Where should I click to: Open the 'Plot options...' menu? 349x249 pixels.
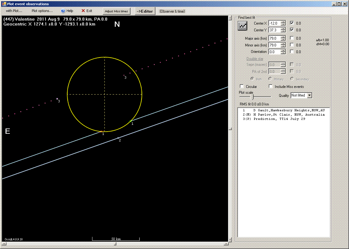tap(42, 11)
